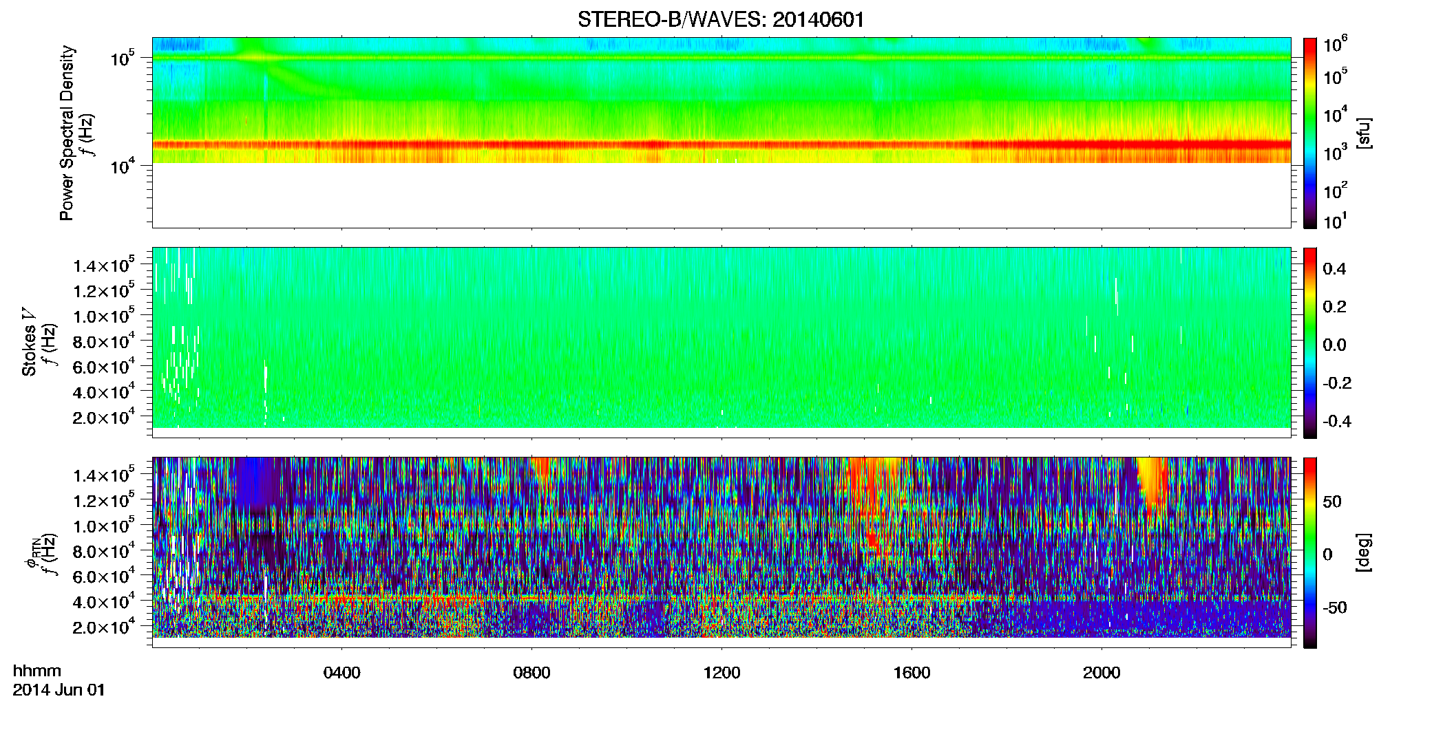1443x743 pixels.
Task: Click the "hhmm" time format label
Action: tap(37, 671)
